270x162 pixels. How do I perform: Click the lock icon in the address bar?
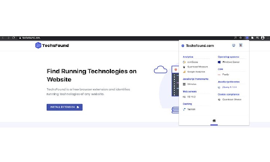point(20,38)
